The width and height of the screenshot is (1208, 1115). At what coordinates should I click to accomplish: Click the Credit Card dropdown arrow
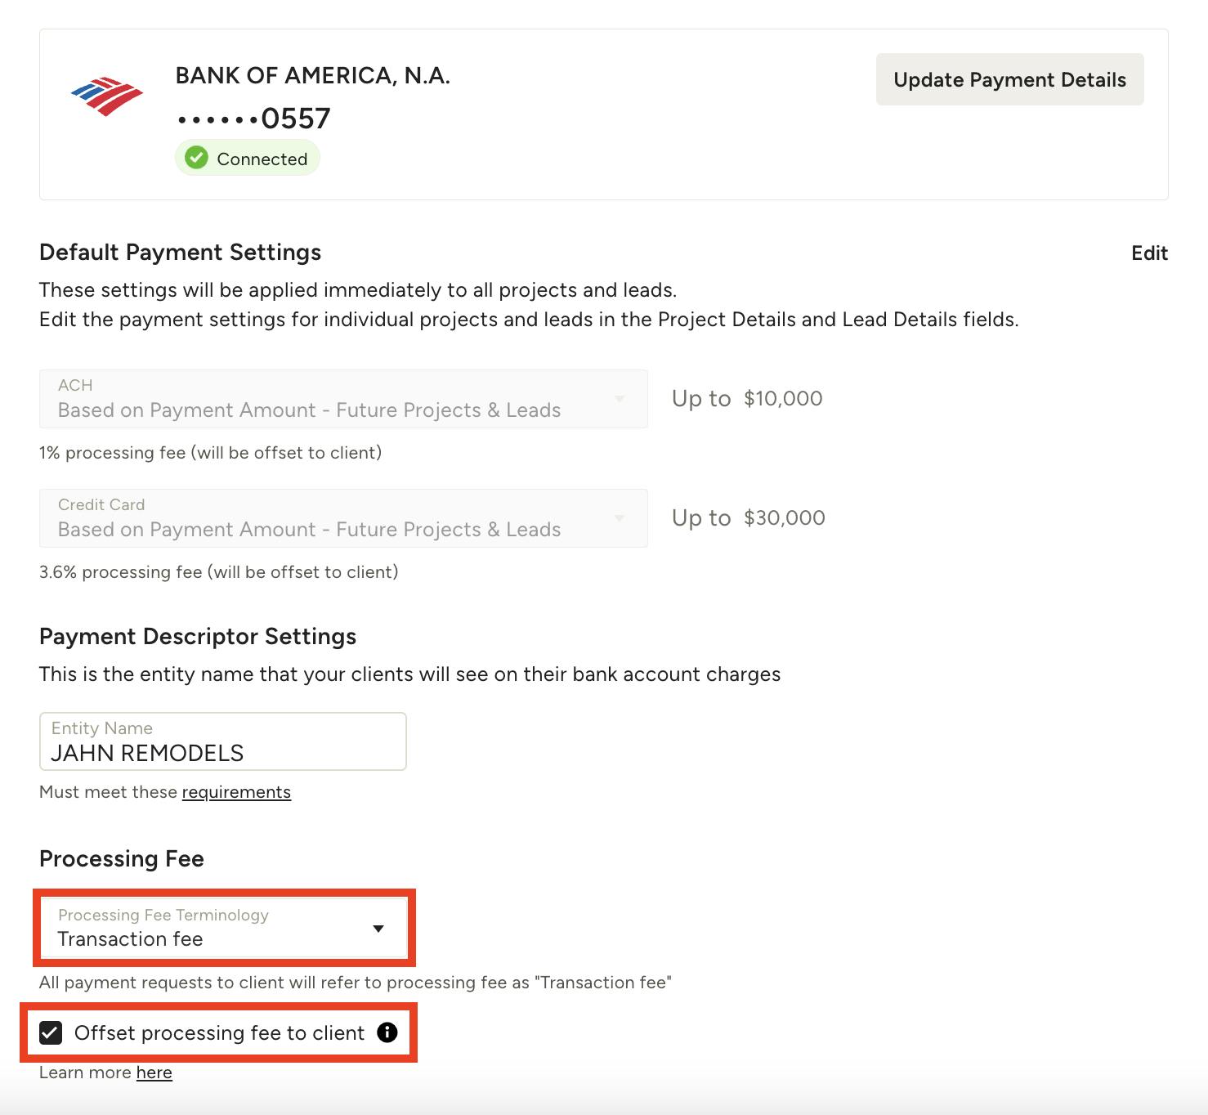pyautogui.click(x=620, y=518)
